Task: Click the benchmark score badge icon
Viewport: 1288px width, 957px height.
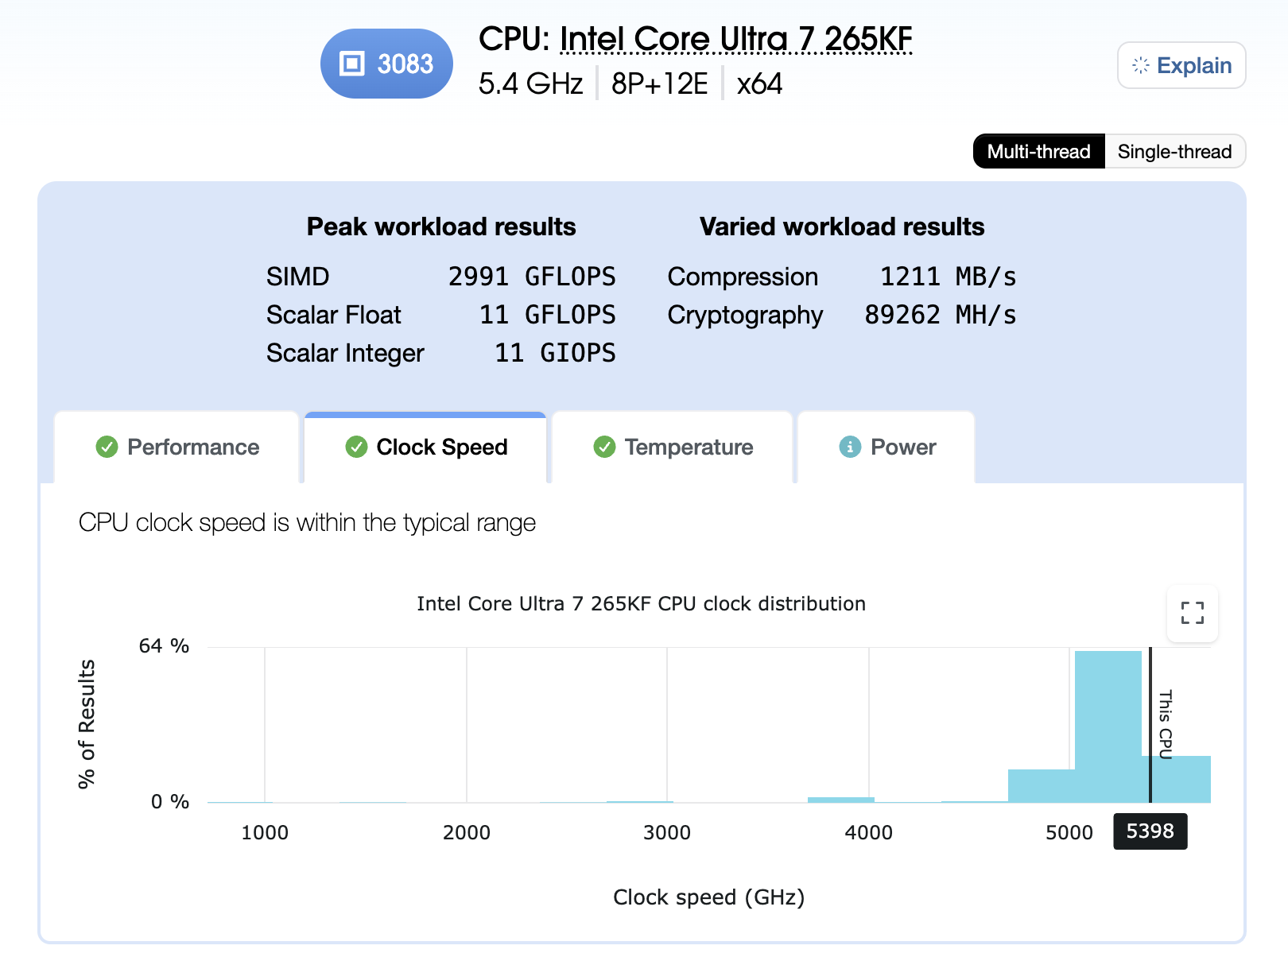Action: click(x=351, y=63)
